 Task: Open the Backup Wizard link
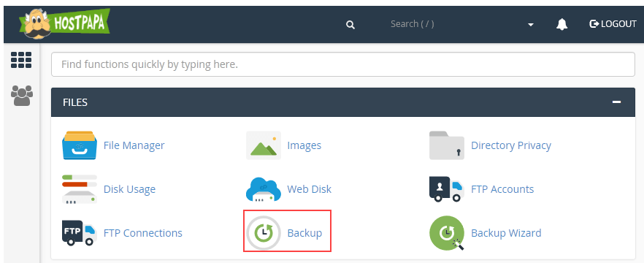pos(506,233)
